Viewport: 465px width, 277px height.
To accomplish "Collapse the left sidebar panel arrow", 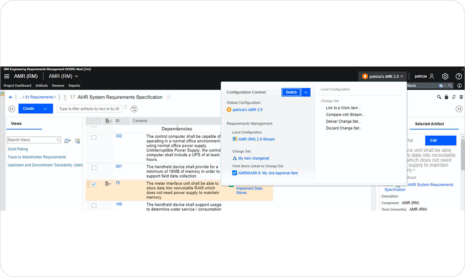I will 11,109.
